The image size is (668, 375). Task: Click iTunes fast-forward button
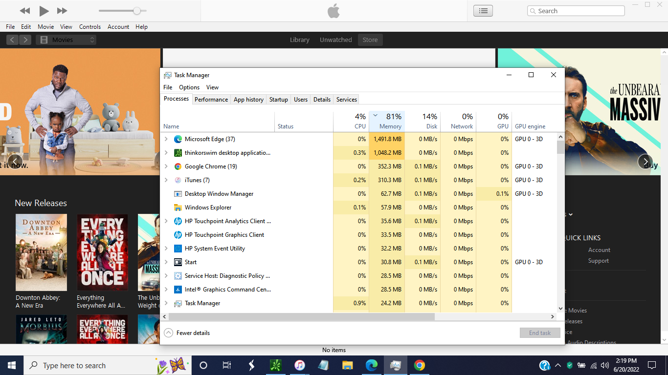(62, 11)
